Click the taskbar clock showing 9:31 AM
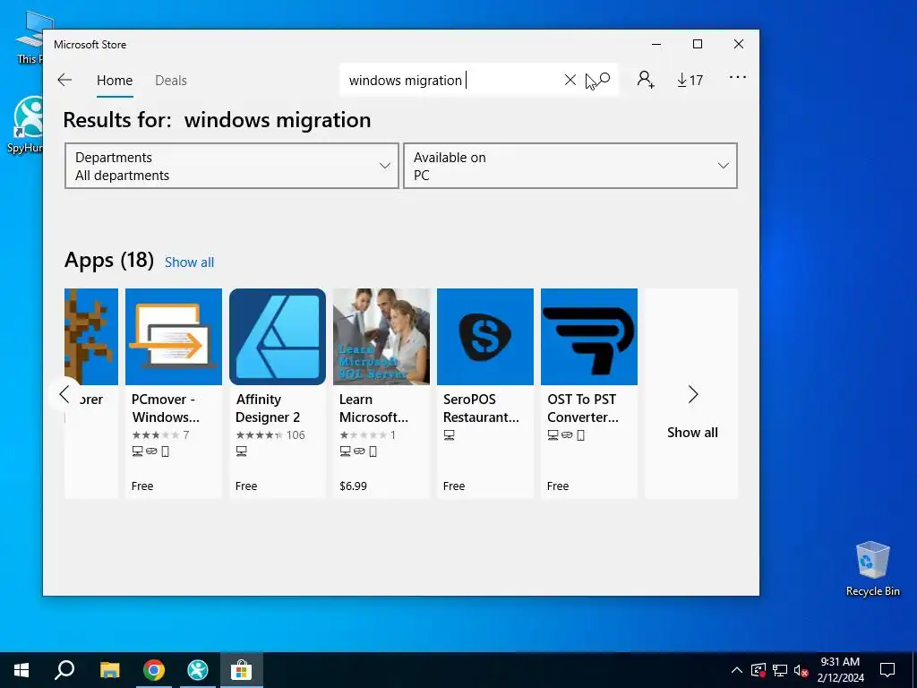 coord(840,670)
